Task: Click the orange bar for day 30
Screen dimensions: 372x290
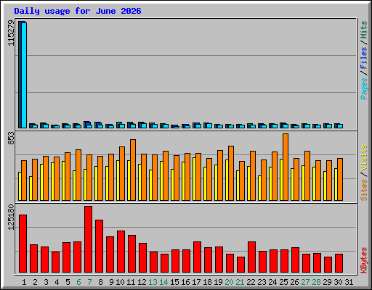Action: pos(340,179)
